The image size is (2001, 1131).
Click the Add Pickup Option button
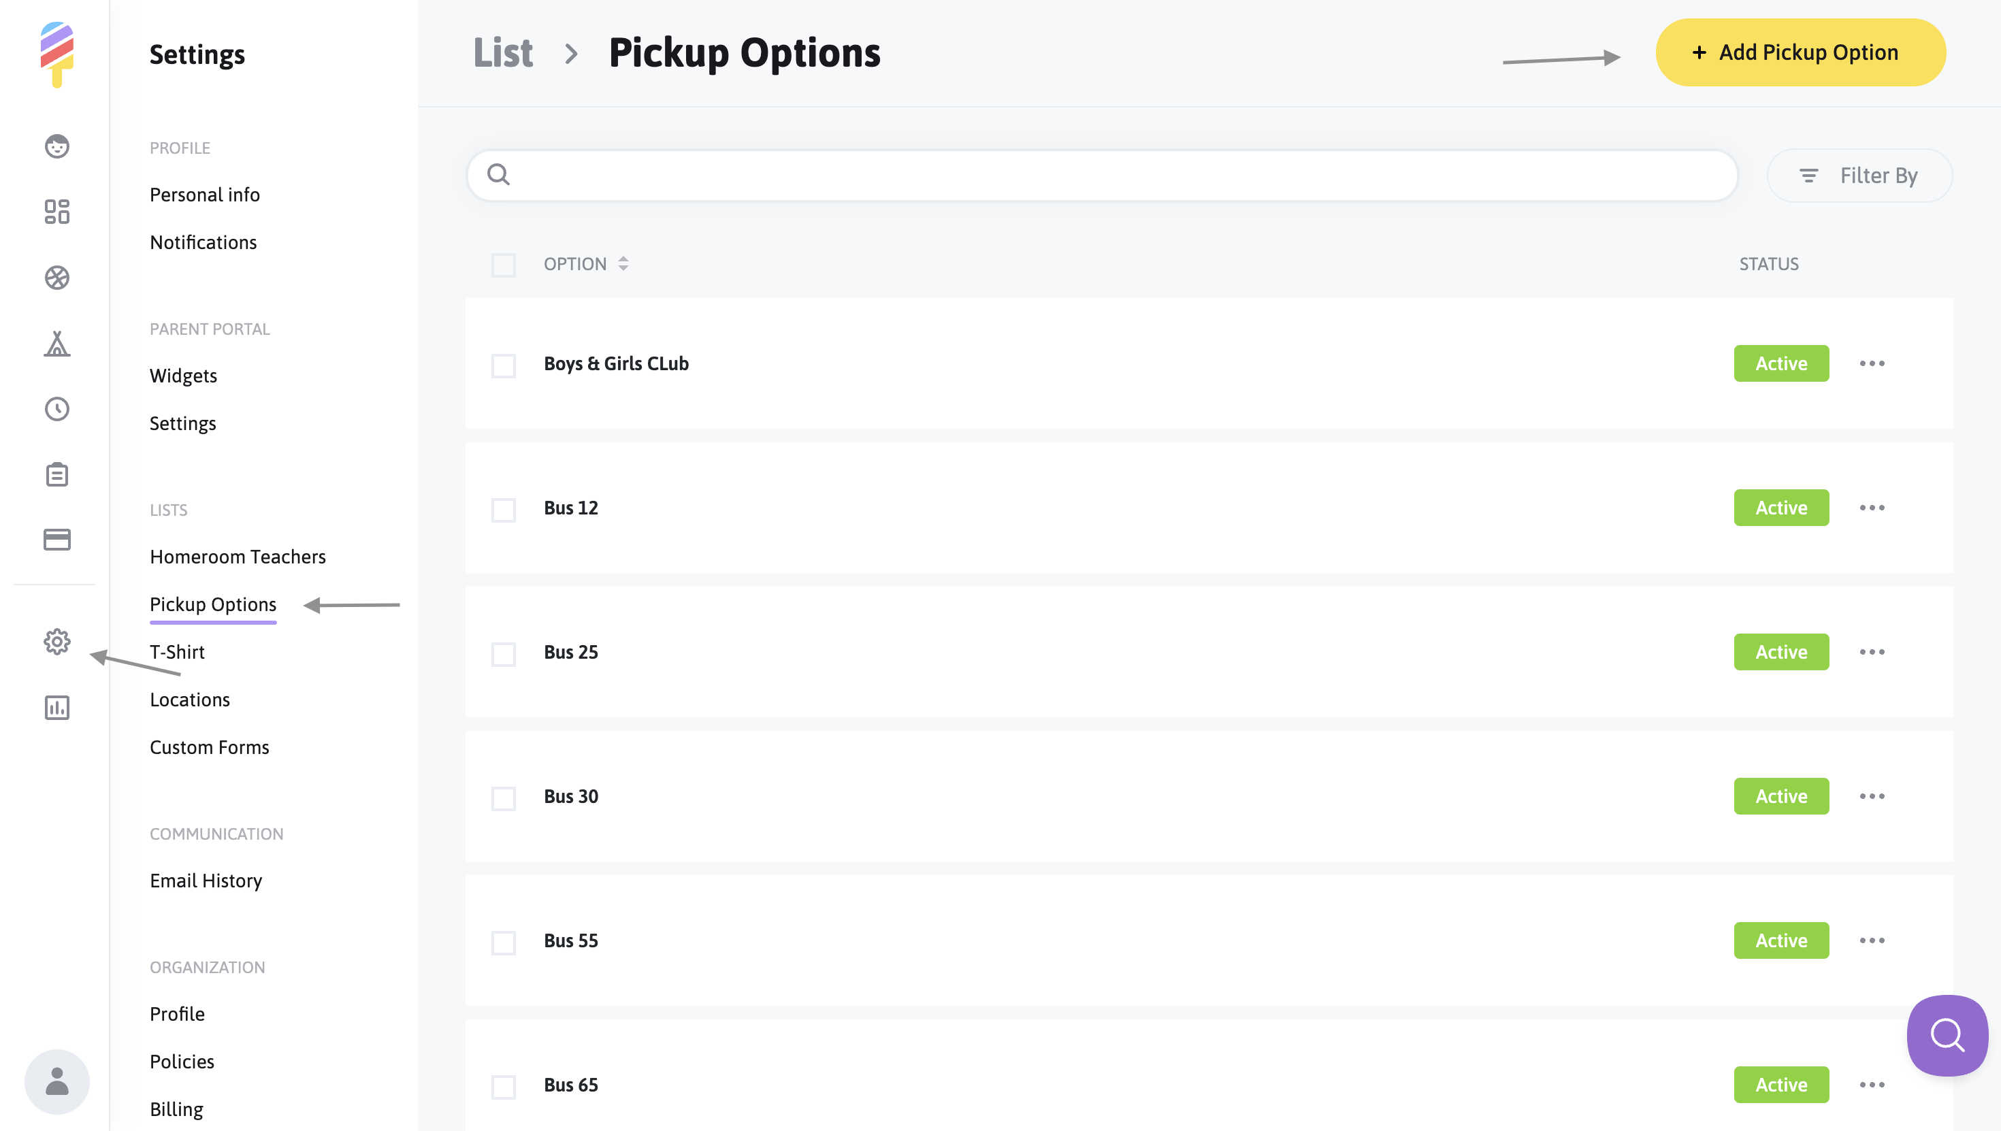1800,53
